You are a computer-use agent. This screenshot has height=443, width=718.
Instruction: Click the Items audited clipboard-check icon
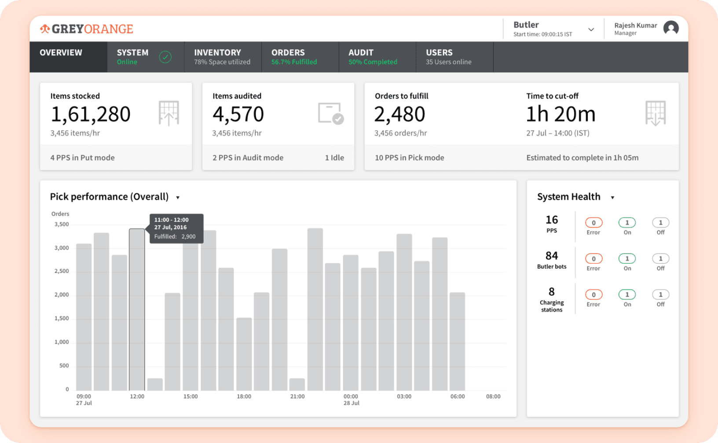click(x=330, y=113)
